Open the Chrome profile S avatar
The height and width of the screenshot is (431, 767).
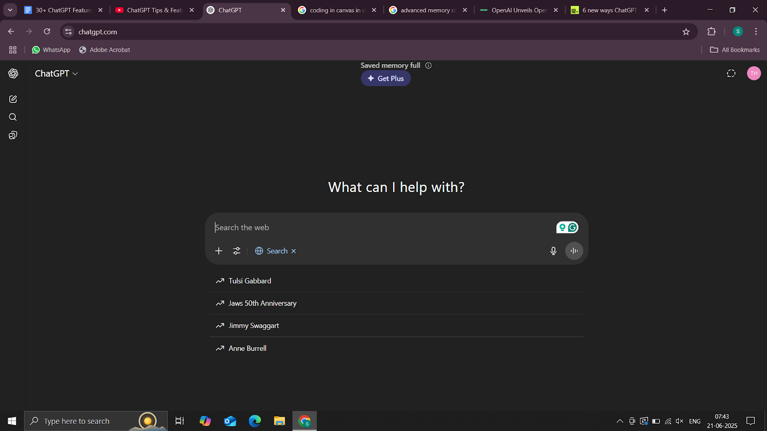(x=738, y=32)
